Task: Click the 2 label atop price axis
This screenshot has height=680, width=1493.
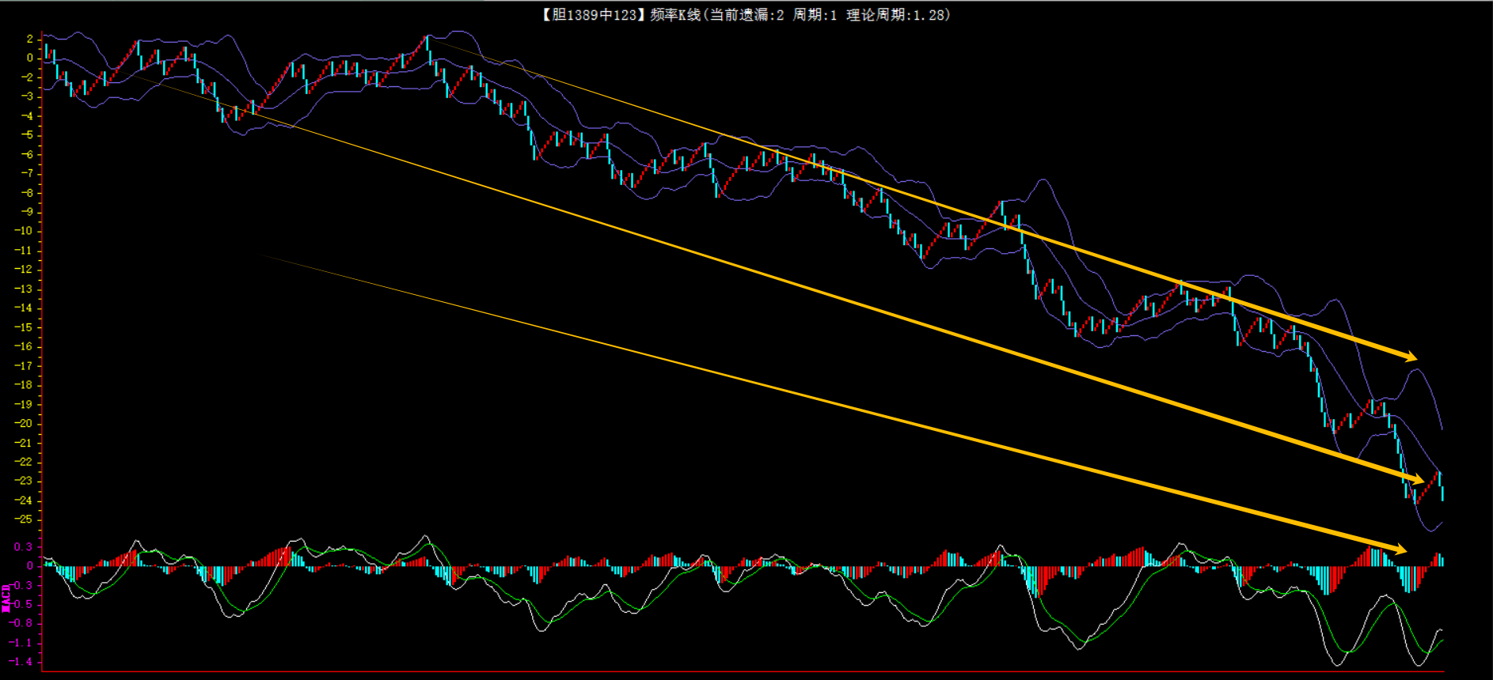Action: tap(29, 39)
